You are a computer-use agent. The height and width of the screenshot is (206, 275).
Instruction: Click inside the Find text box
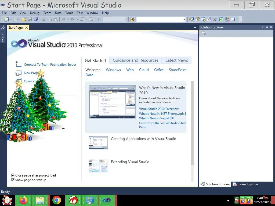pyautogui.click(x=160, y=19)
